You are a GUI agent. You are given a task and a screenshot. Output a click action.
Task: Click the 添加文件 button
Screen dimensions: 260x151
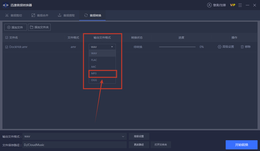click(15, 27)
